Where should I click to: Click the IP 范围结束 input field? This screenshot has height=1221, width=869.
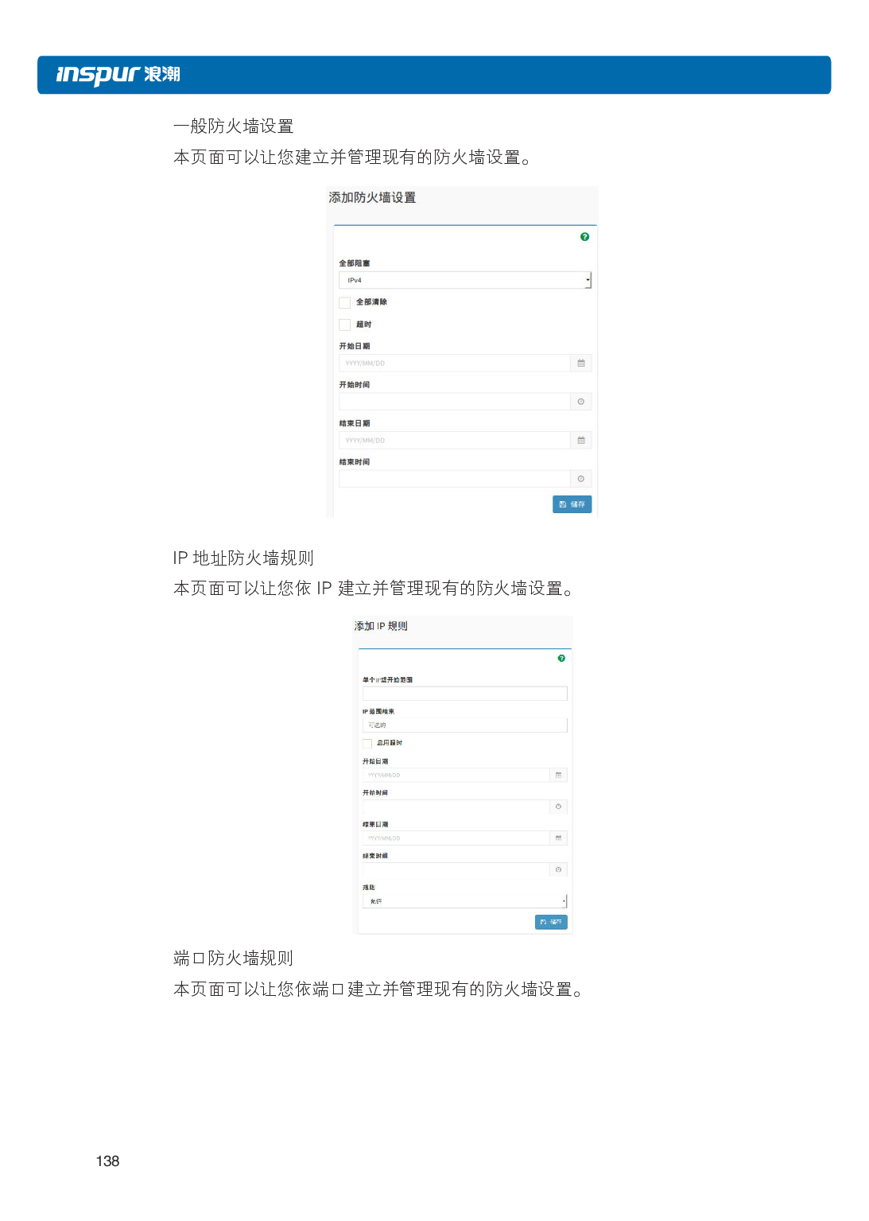[465, 725]
